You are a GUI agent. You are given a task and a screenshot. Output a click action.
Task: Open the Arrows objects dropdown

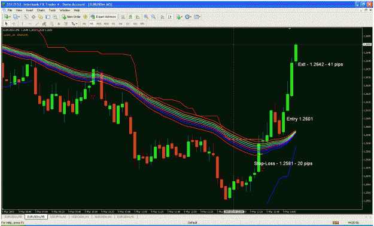coord(75,24)
